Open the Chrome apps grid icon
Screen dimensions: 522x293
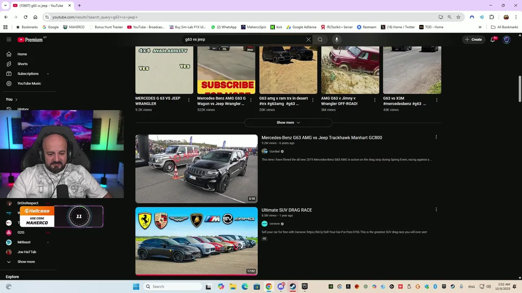click(x=5, y=27)
